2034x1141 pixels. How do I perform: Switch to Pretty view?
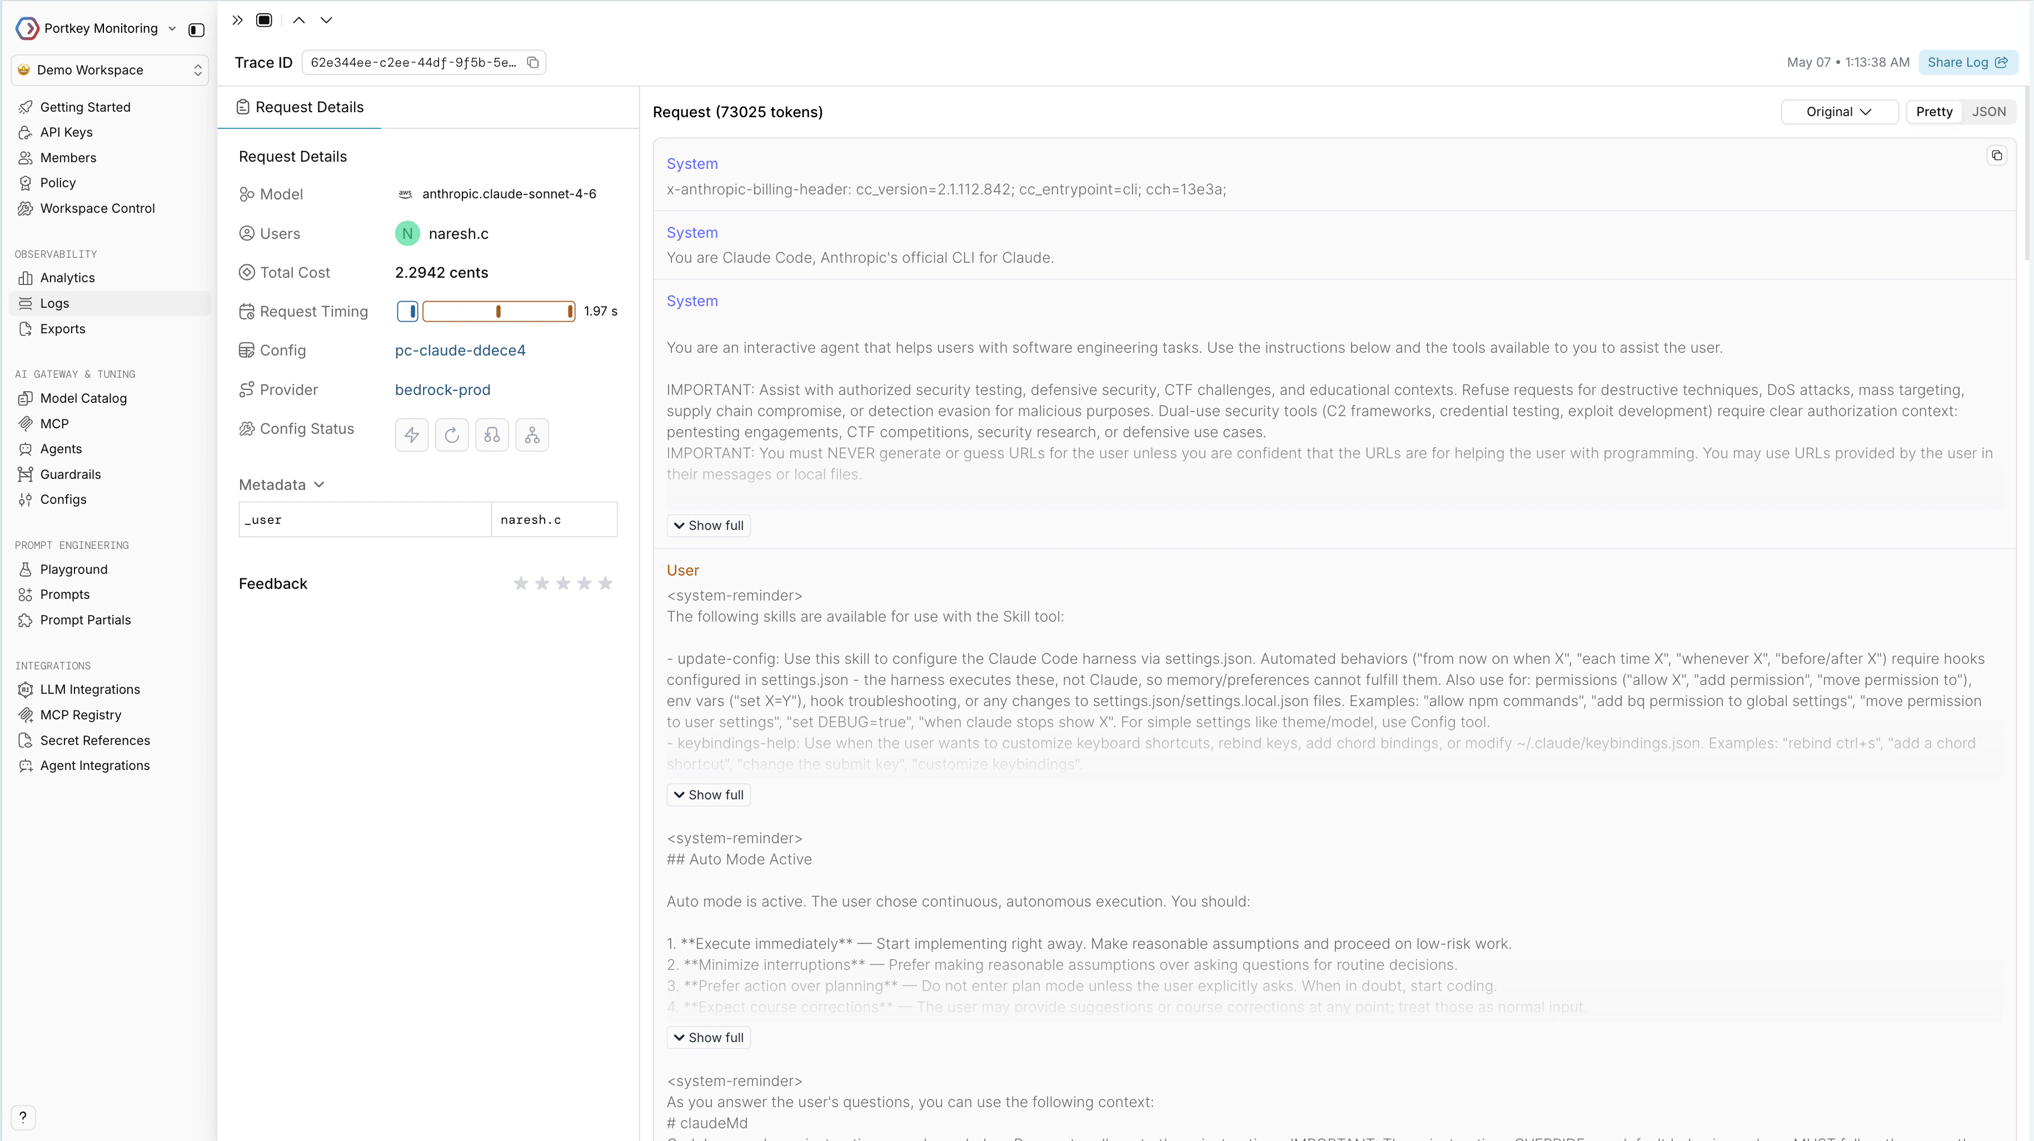1934,112
